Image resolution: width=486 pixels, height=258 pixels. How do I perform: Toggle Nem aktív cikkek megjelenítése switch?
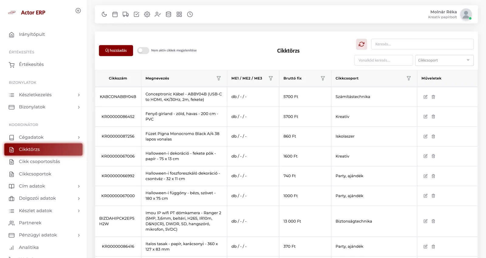point(143,50)
